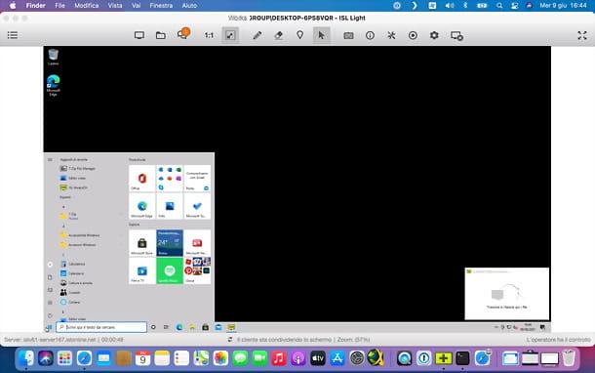This screenshot has width=595, height=373.
Task: Open the sidebar list menu icon
Action: point(13,35)
